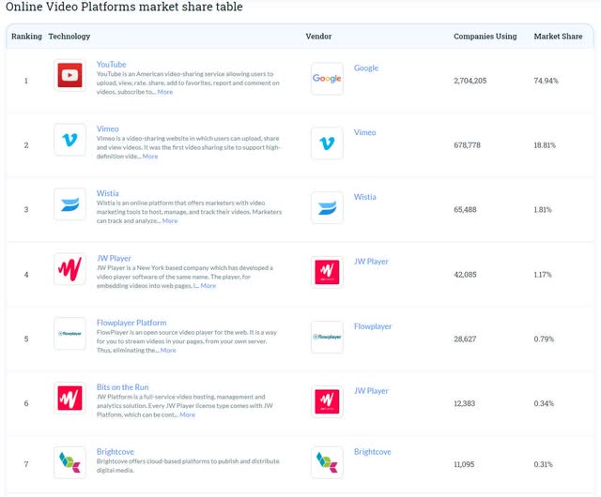Click the 28,627 companies value
The width and height of the screenshot is (601, 497).
click(x=466, y=339)
